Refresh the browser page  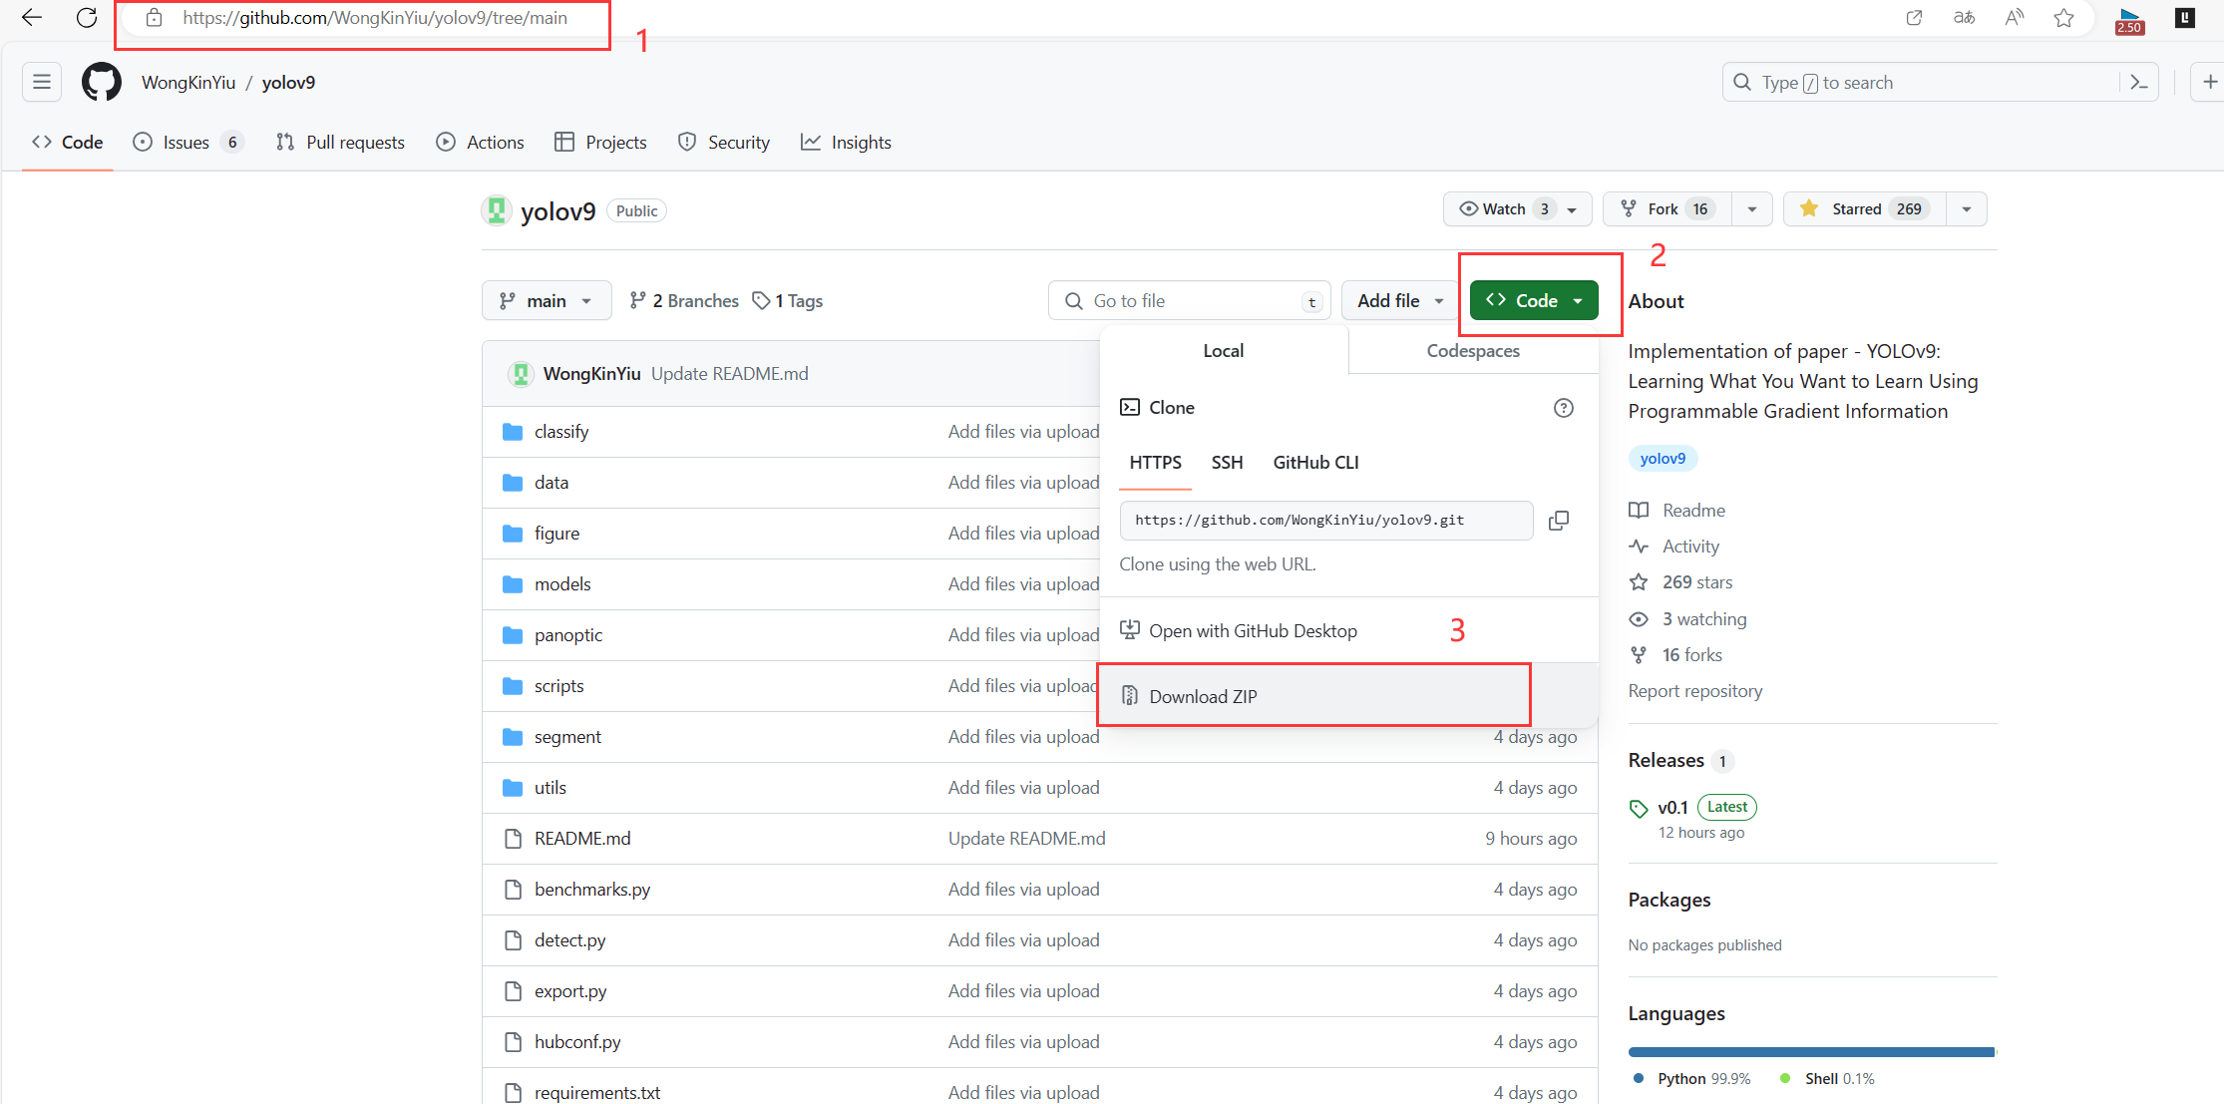(x=87, y=18)
